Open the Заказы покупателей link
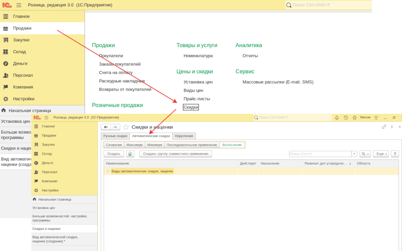The image size is (402, 251). click(120, 64)
